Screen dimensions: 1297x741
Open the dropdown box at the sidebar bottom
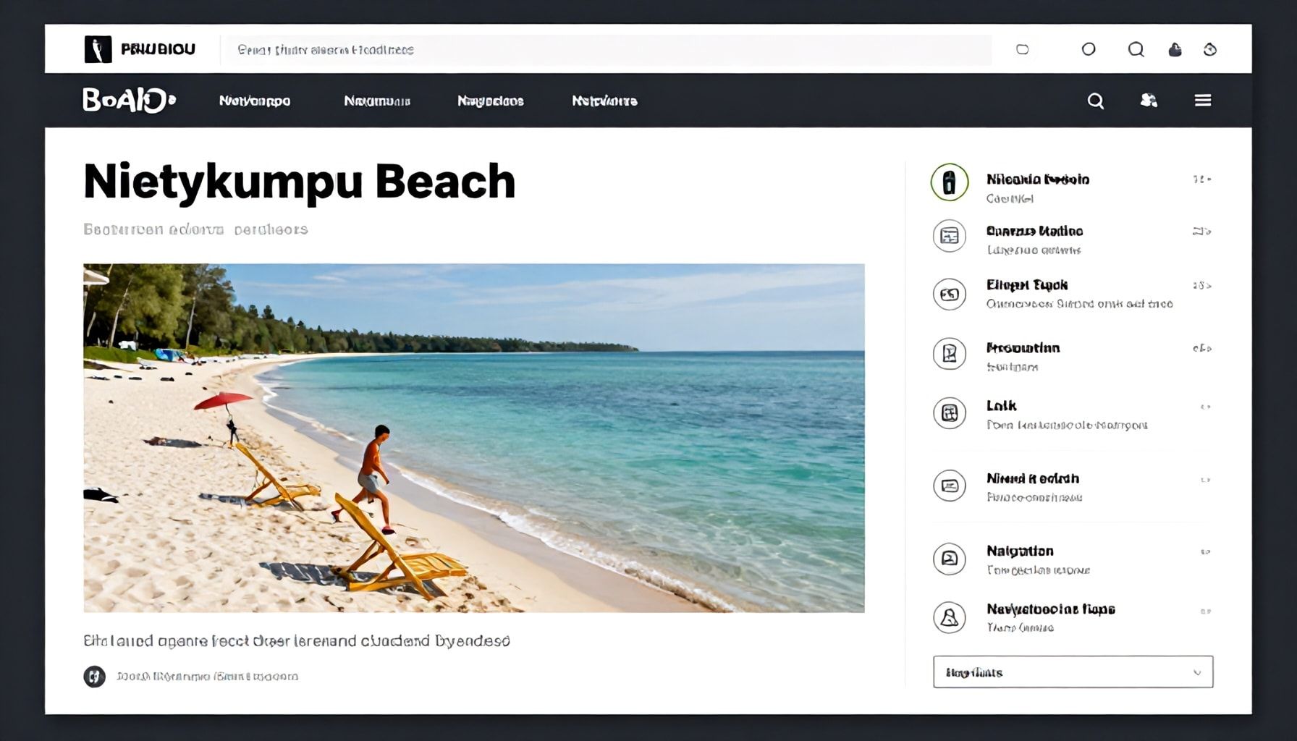point(1072,672)
